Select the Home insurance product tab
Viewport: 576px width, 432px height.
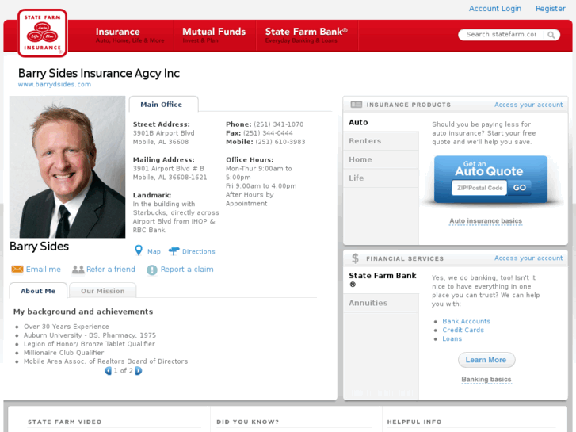(381, 159)
